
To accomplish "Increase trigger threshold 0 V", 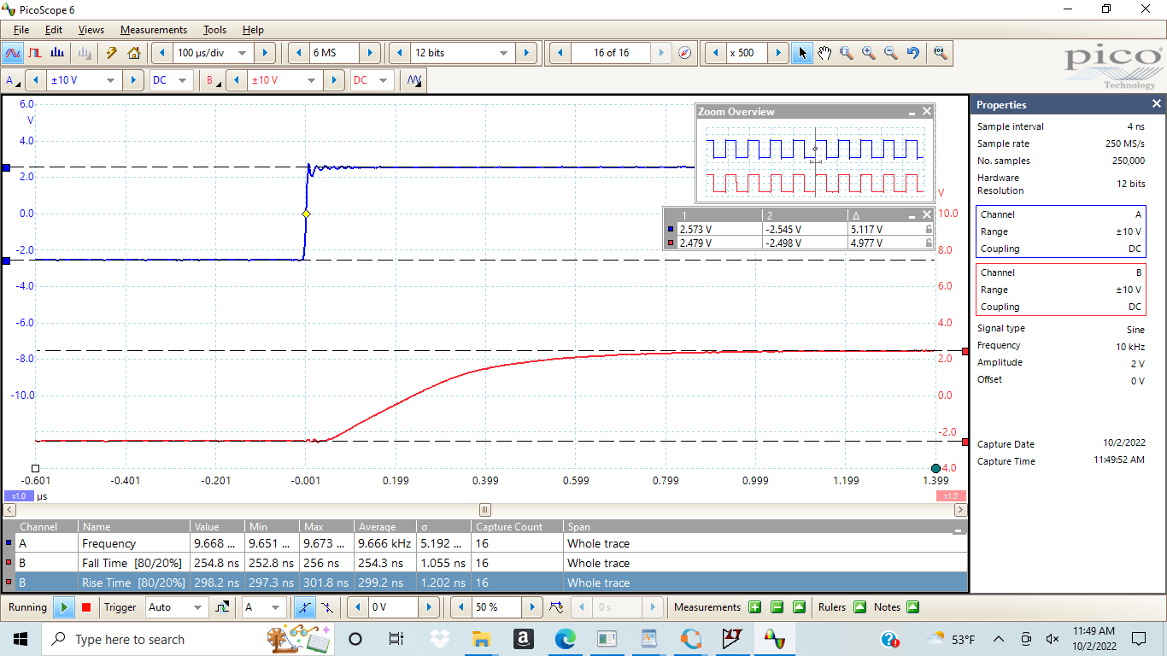I will tap(430, 607).
